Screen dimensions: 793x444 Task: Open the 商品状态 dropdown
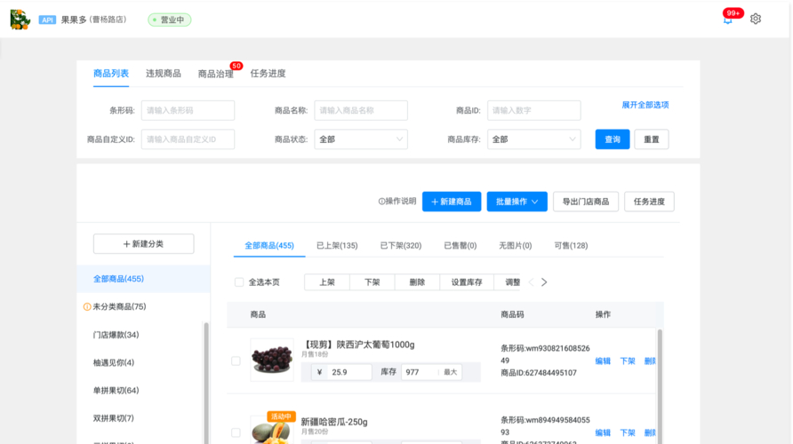point(361,139)
